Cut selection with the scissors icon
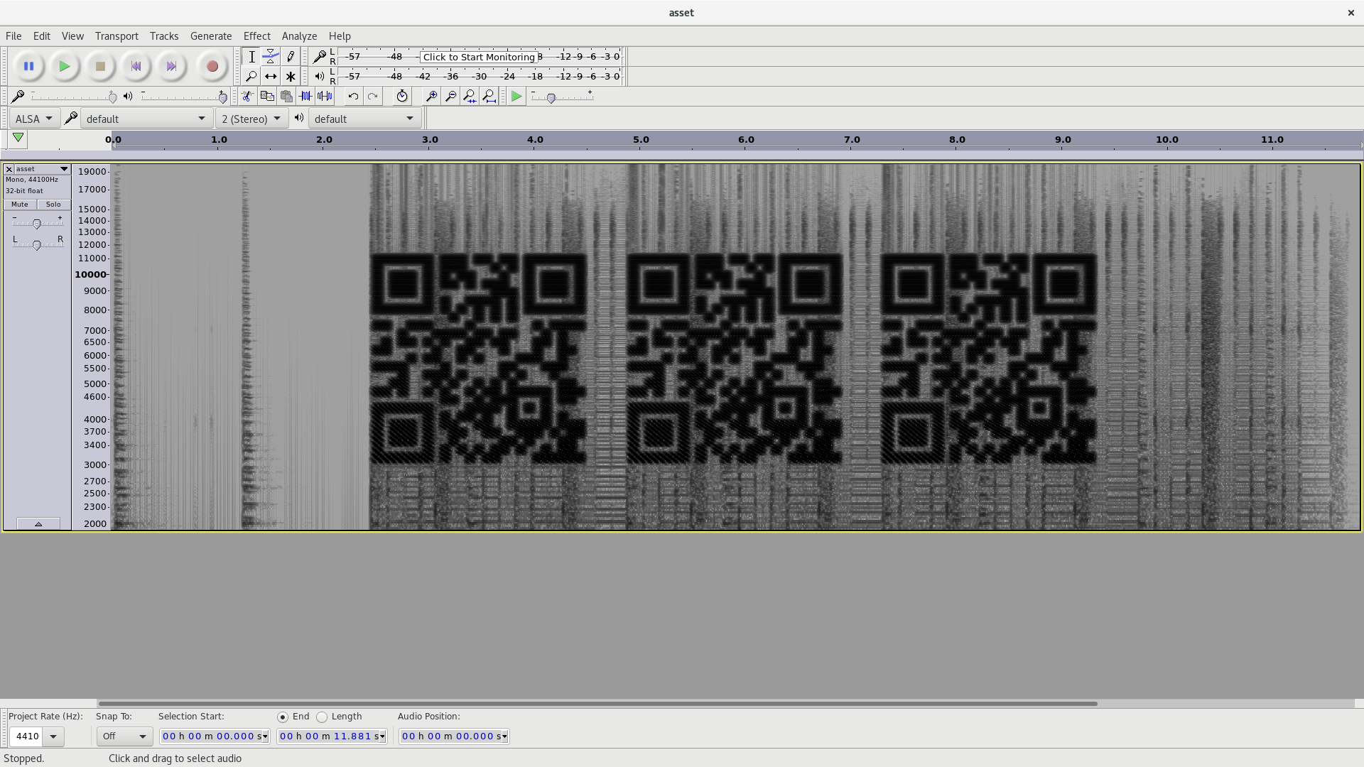The height and width of the screenshot is (767, 1364). tap(247, 96)
